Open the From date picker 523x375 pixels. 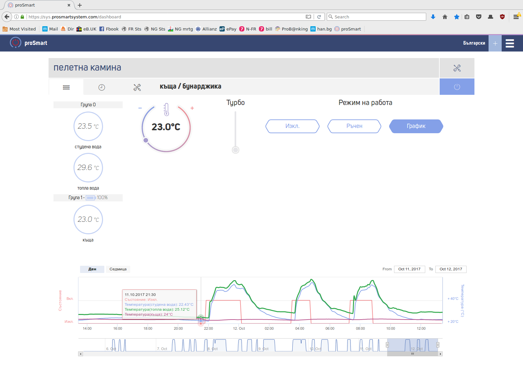(409, 269)
